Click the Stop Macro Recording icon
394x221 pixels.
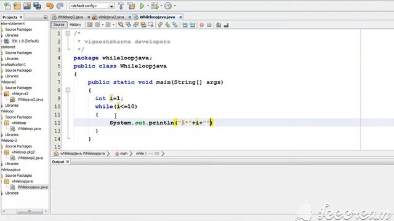click(209, 25)
